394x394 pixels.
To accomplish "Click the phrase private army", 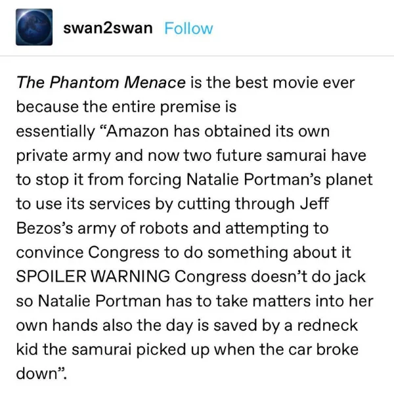I will [63, 156].
